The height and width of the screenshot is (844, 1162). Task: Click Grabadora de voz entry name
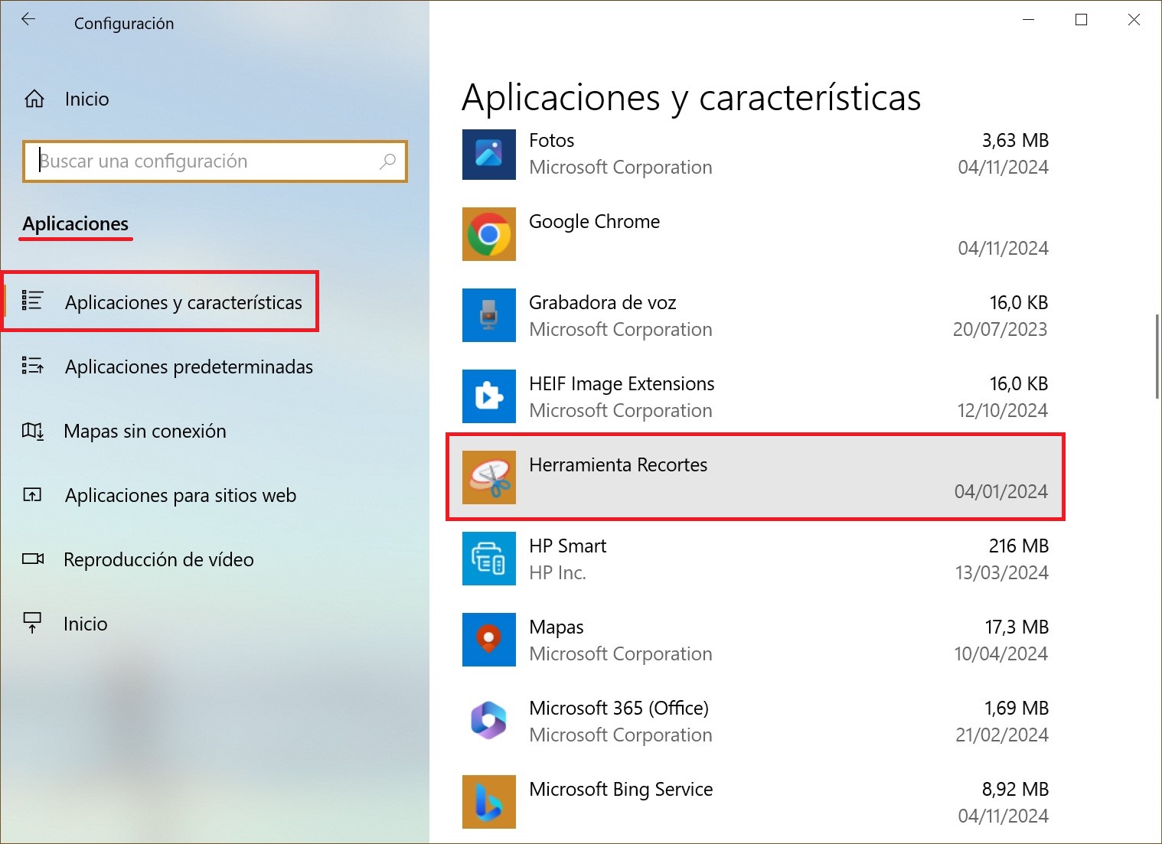(602, 302)
